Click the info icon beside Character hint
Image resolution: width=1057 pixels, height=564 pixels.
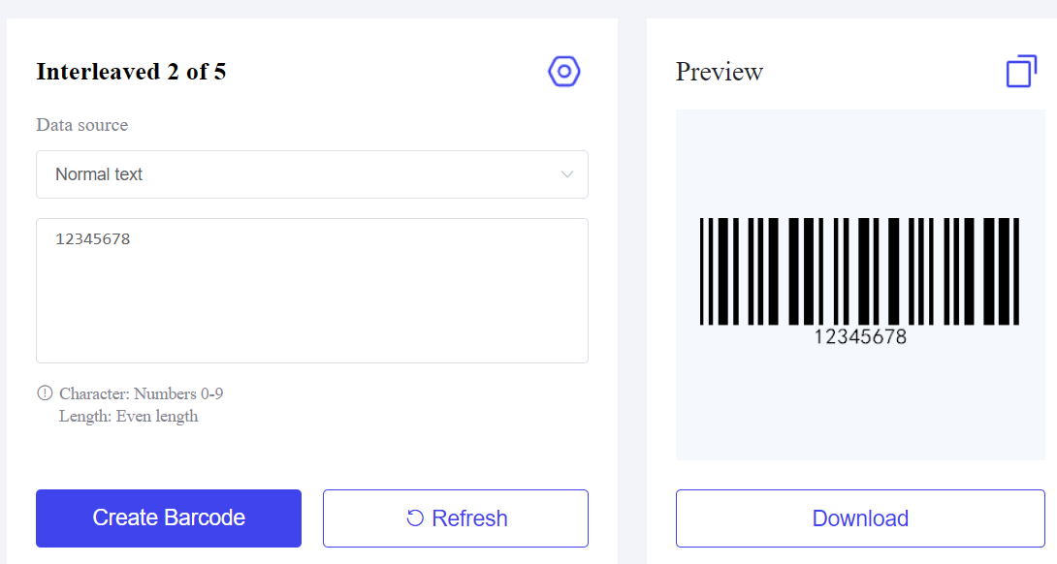tap(45, 393)
